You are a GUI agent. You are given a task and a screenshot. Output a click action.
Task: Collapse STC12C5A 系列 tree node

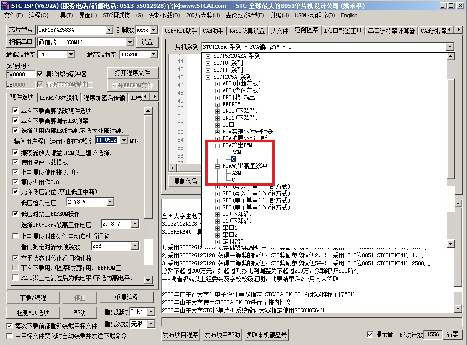208,77
